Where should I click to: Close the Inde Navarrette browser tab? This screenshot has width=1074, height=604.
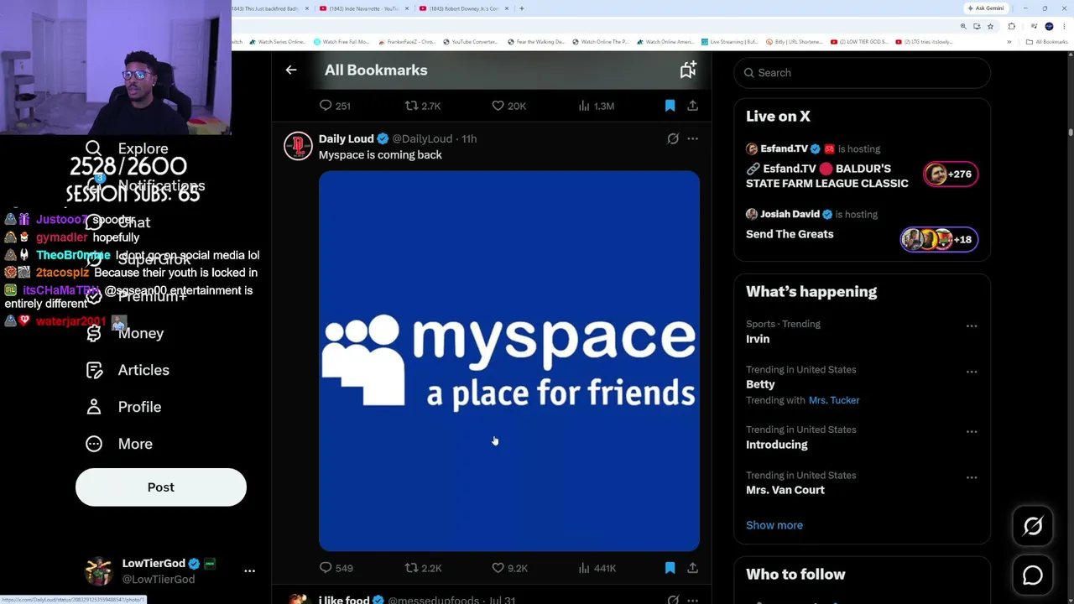[x=407, y=8]
